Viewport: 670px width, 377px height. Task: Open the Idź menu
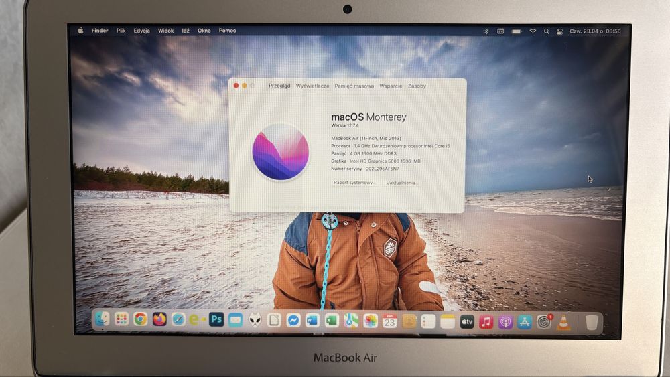[x=186, y=31]
